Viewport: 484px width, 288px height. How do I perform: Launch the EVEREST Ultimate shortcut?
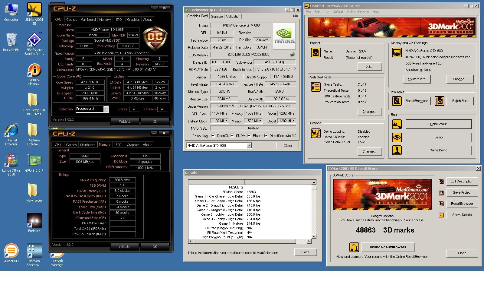[x=34, y=74]
